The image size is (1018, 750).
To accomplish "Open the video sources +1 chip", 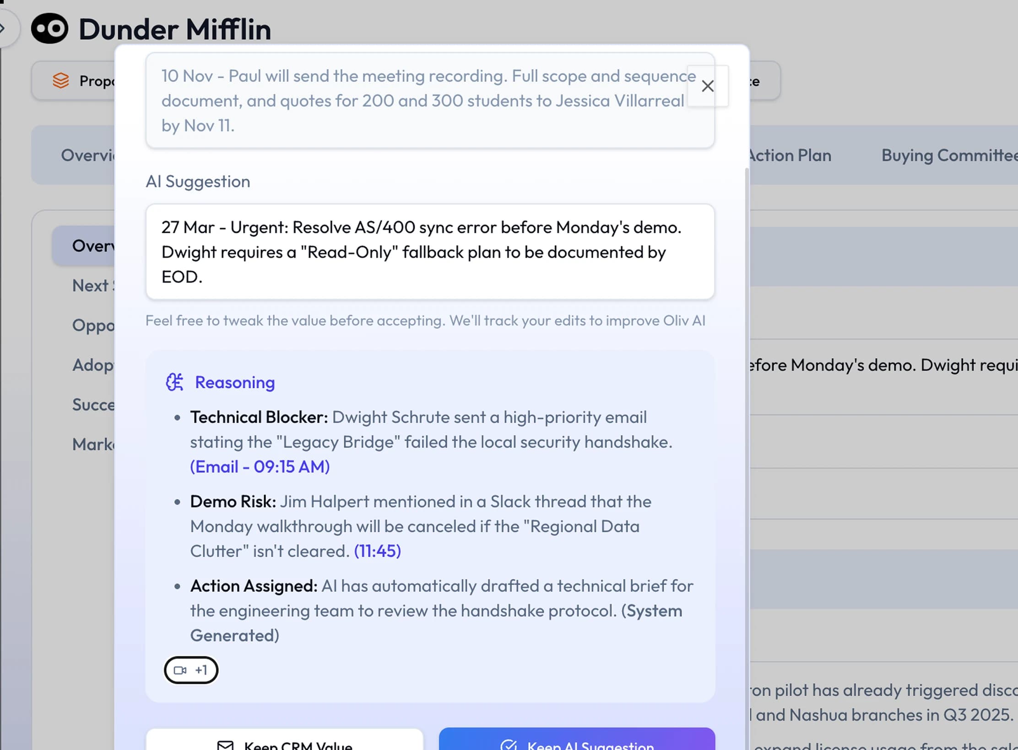I will (x=191, y=670).
